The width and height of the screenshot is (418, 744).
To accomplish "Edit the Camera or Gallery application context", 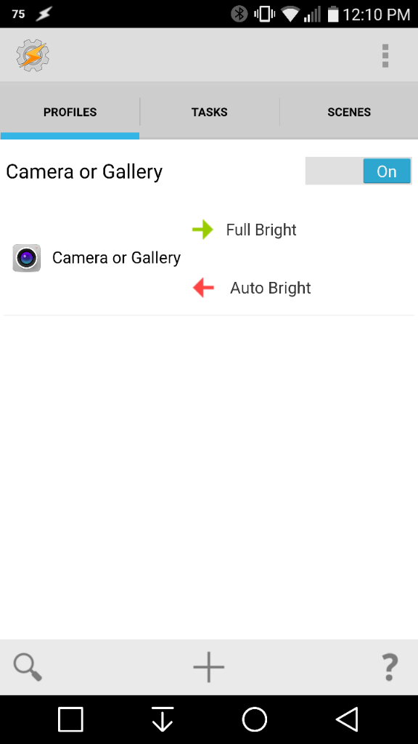I will pos(116,258).
